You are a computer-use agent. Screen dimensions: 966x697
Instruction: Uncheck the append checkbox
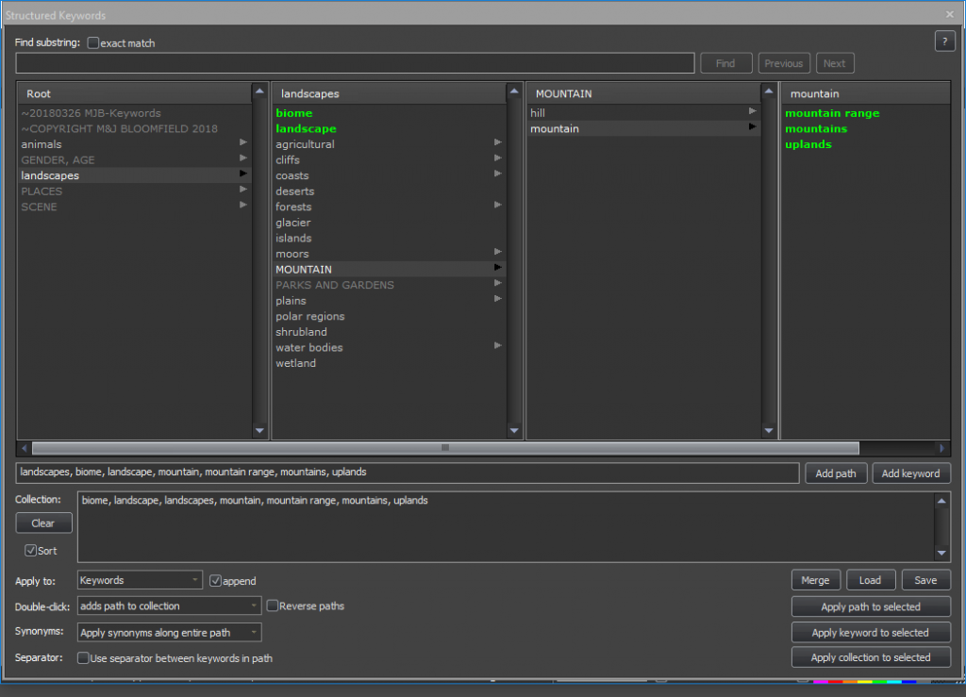coord(215,581)
